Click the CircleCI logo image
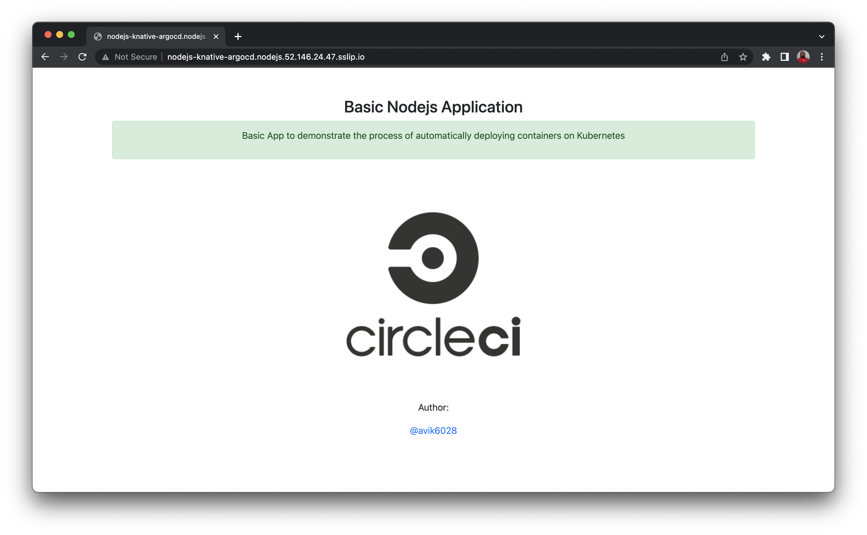This screenshot has width=867, height=535. 433,284
